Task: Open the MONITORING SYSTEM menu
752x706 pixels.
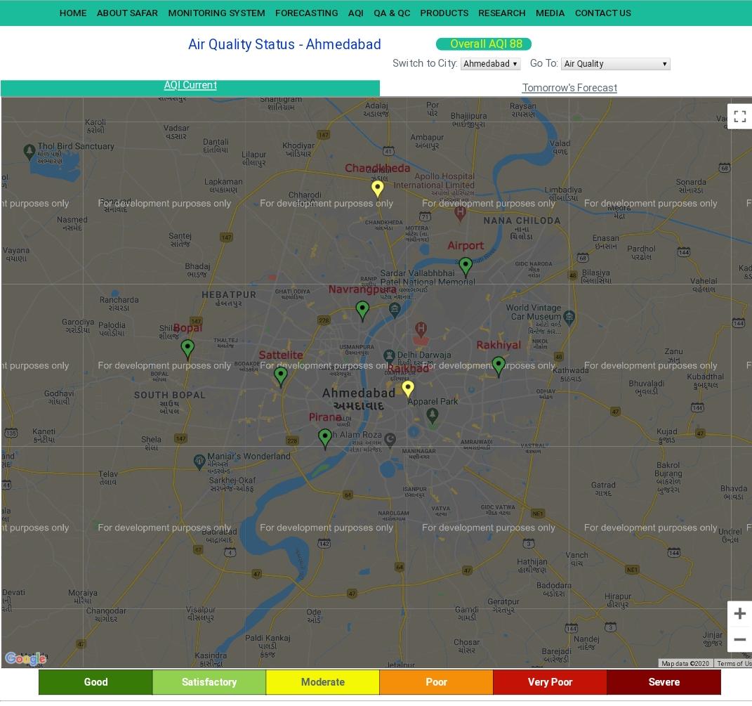Action: pos(216,13)
